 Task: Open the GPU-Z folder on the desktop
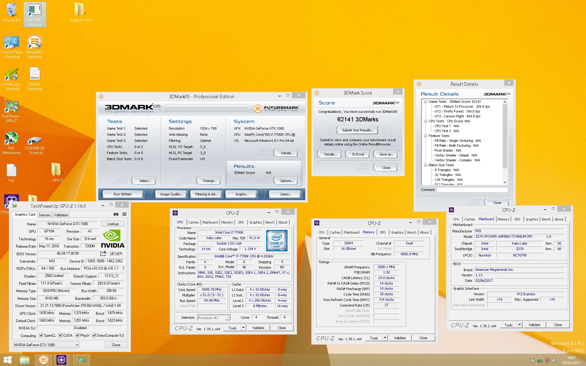(57, 172)
